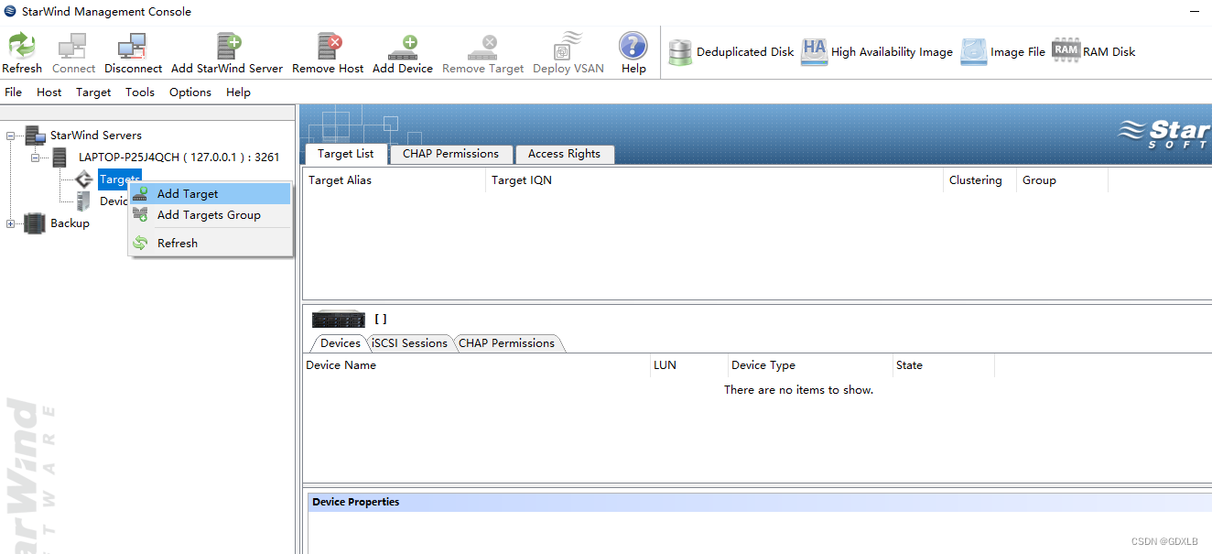The width and height of the screenshot is (1212, 554).
Task: Sort by Target IQN column header
Action: [x=715, y=180]
